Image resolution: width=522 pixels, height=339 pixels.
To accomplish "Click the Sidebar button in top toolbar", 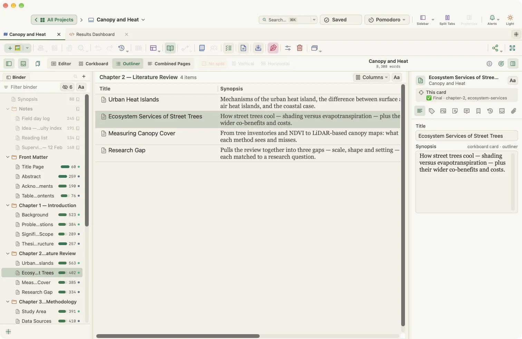I will point(423,20).
